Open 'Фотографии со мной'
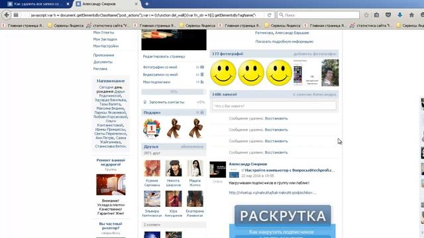The width and height of the screenshot is (424, 238). point(160,67)
